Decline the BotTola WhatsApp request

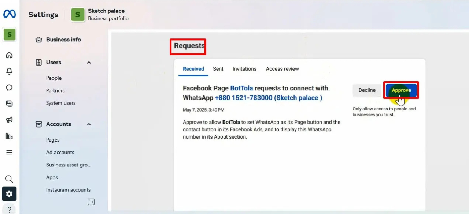[x=367, y=90]
